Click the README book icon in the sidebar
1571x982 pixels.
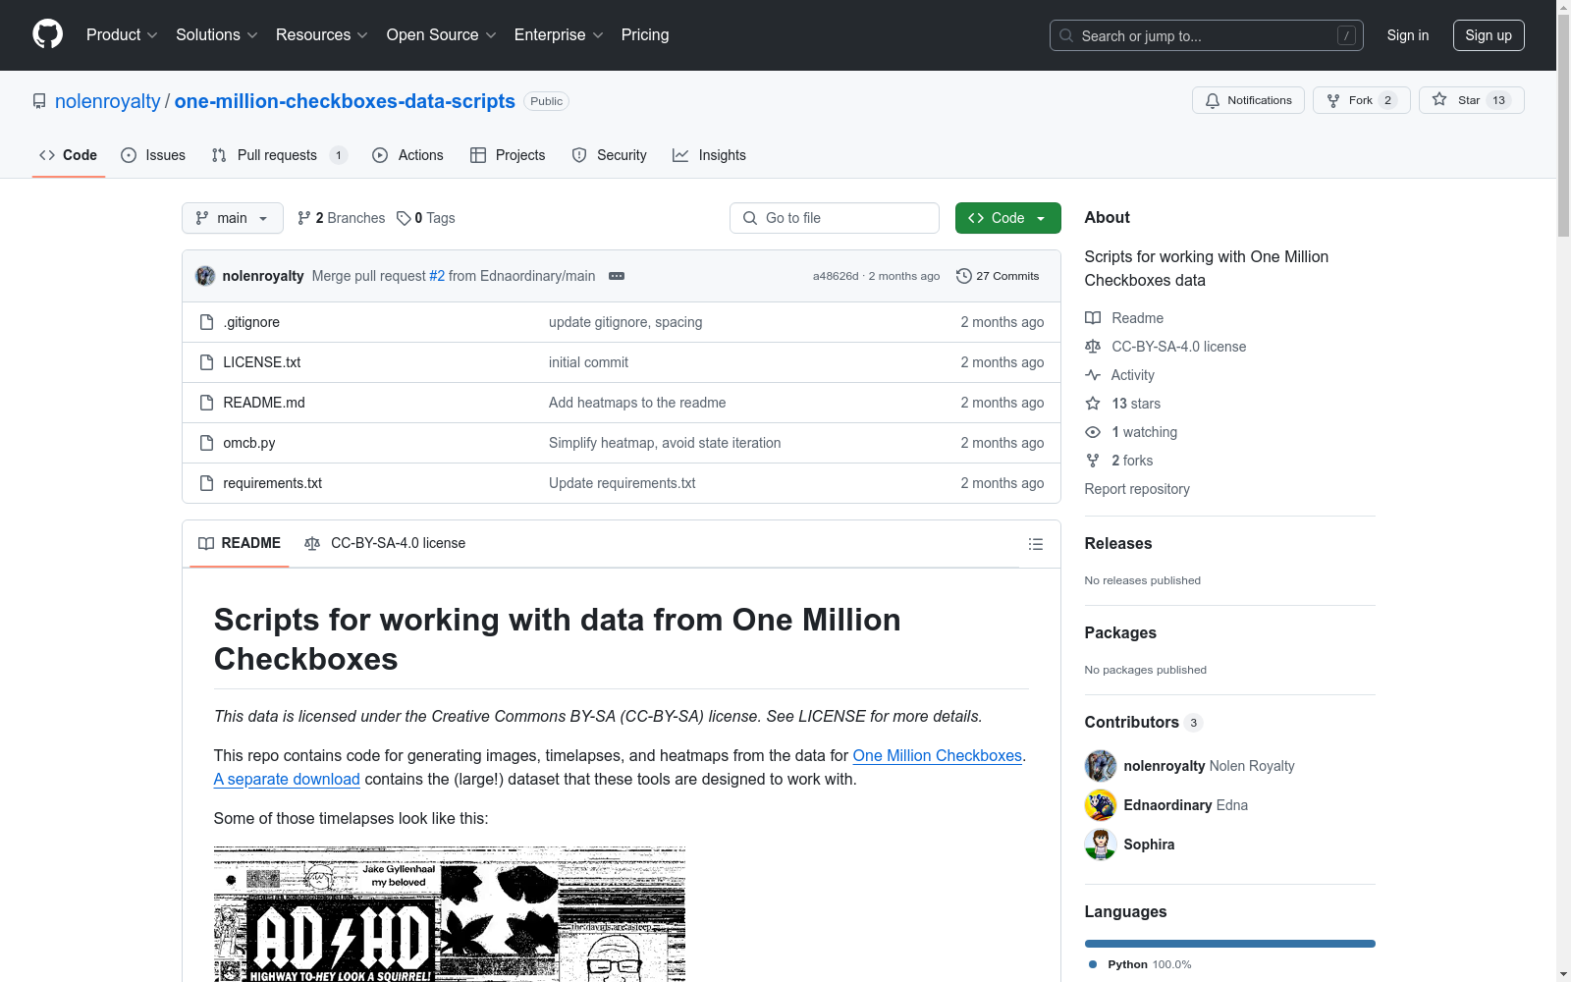[1092, 317]
